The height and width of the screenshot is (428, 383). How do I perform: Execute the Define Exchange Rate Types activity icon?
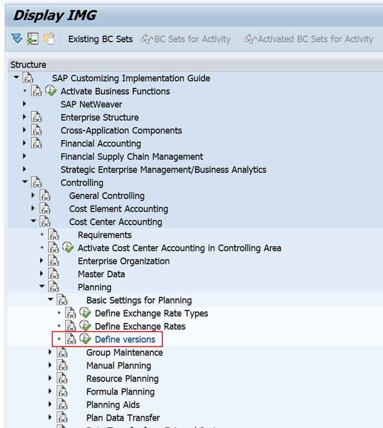(x=85, y=313)
